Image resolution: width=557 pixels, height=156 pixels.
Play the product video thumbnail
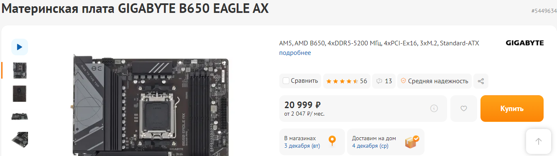coord(20,47)
